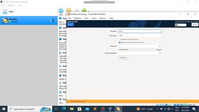
Task: Click the orange gear Settings icon in Manager toolbar
Action: (x=68, y=10)
